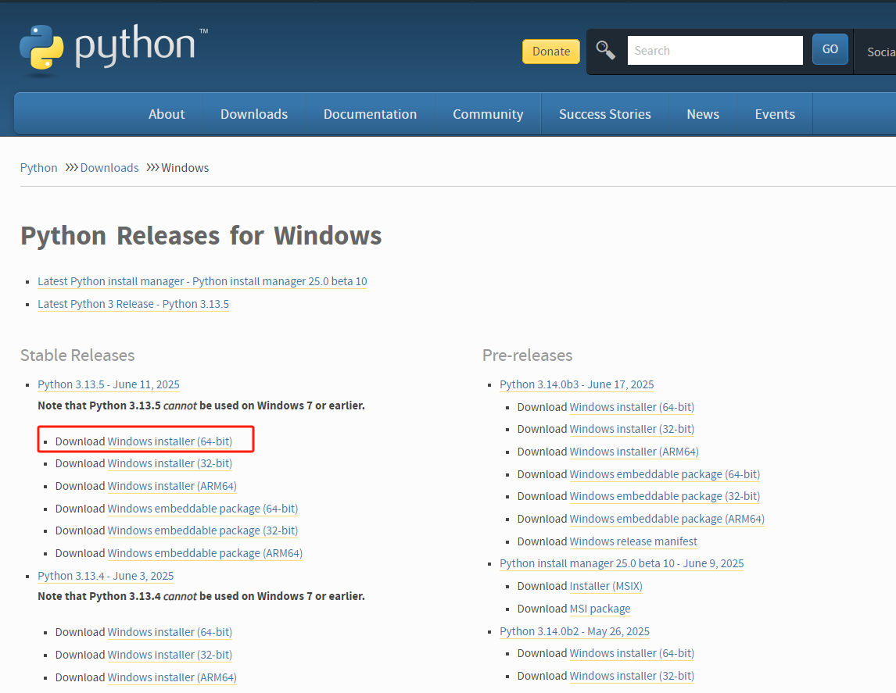The width and height of the screenshot is (896, 693).
Task: Download 3.13.4 Windows installer (ARM64)
Action: [172, 677]
